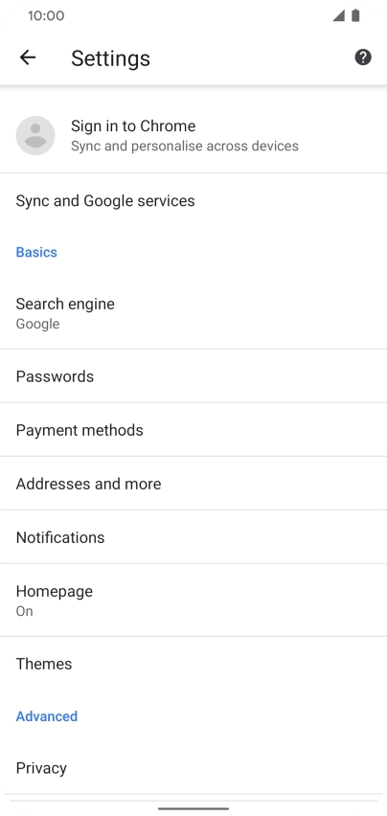
Task: Open Payment methods settings
Action: tap(193, 430)
